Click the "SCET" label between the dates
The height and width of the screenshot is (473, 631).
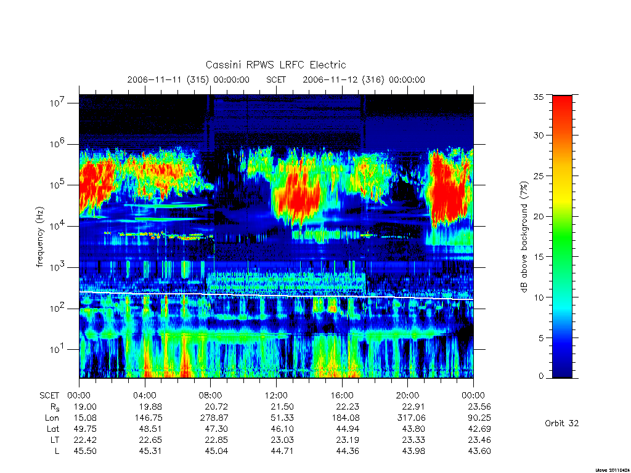point(276,79)
